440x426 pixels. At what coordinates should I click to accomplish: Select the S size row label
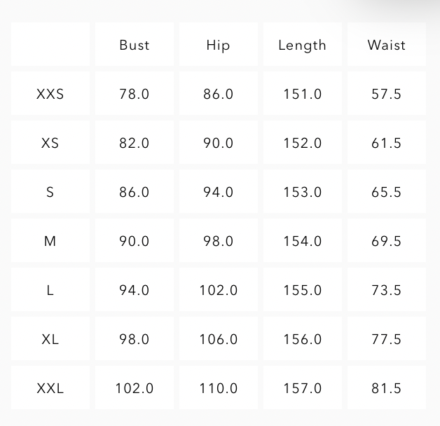(x=50, y=192)
